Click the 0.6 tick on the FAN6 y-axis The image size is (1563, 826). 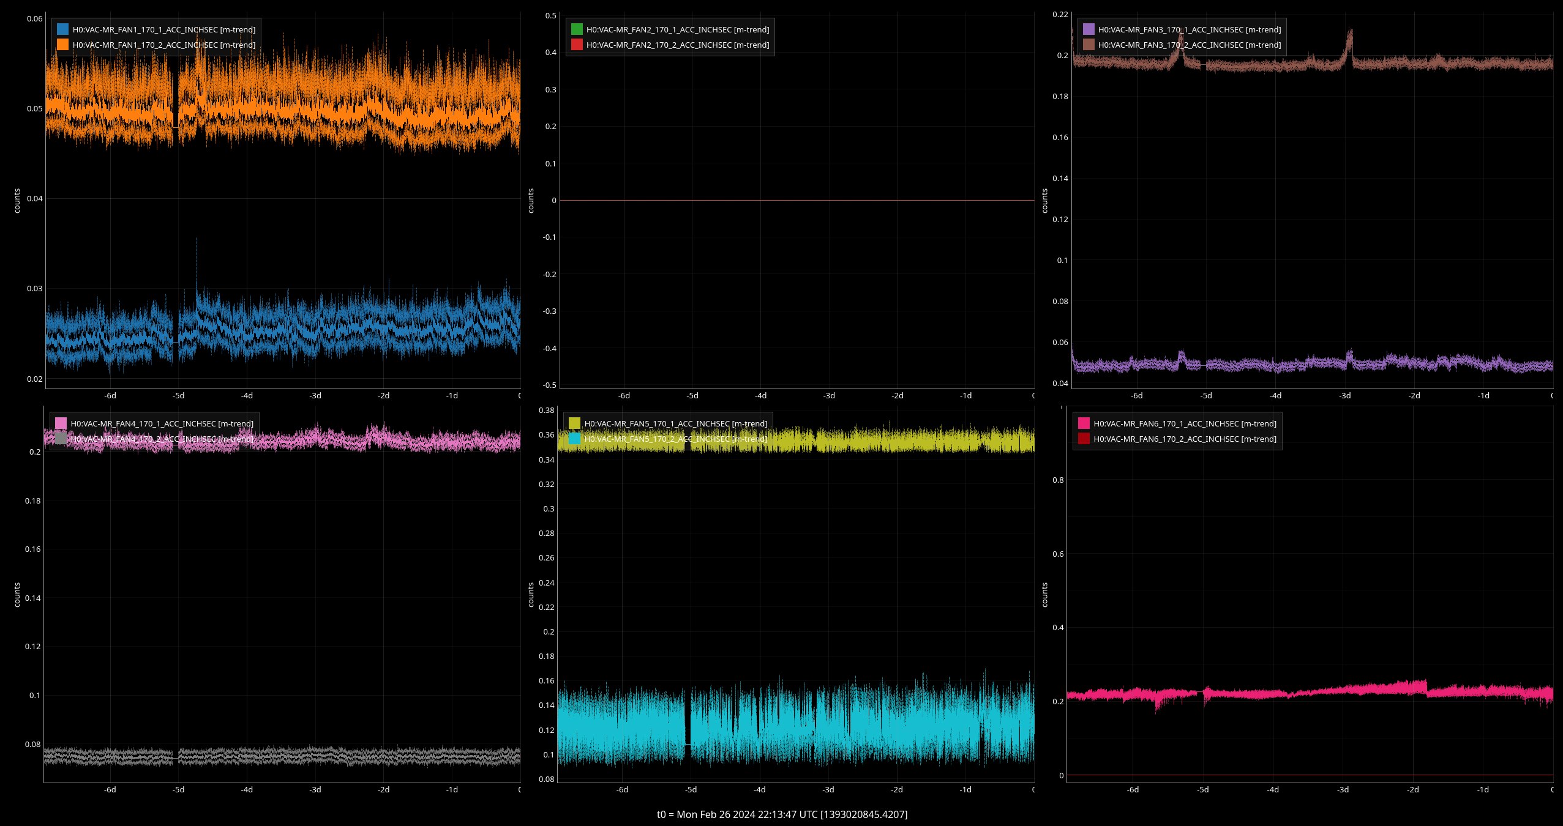pyautogui.click(x=1059, y=554)
